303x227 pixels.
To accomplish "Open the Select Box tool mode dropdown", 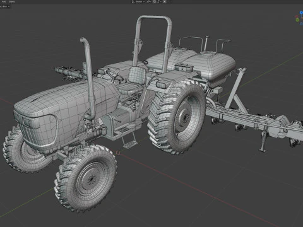I will tap(5, 6).
